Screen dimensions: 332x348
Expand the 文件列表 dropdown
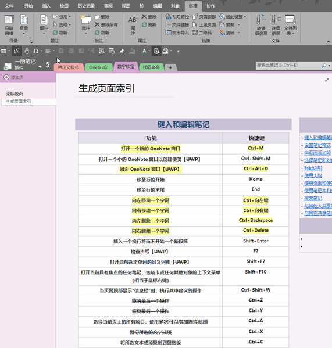point(294,34)
